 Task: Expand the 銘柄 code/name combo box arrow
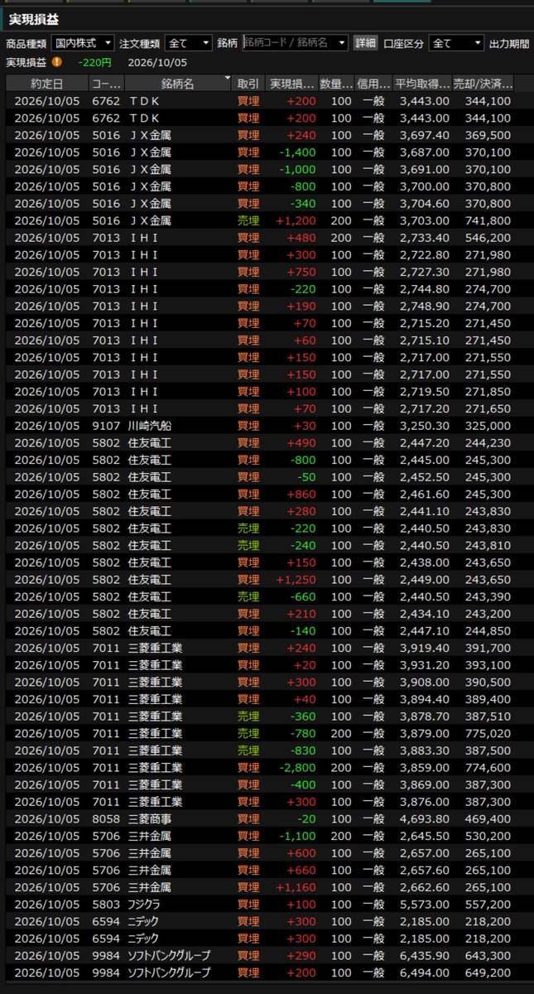pyautogui.click(x=343, y=43)
